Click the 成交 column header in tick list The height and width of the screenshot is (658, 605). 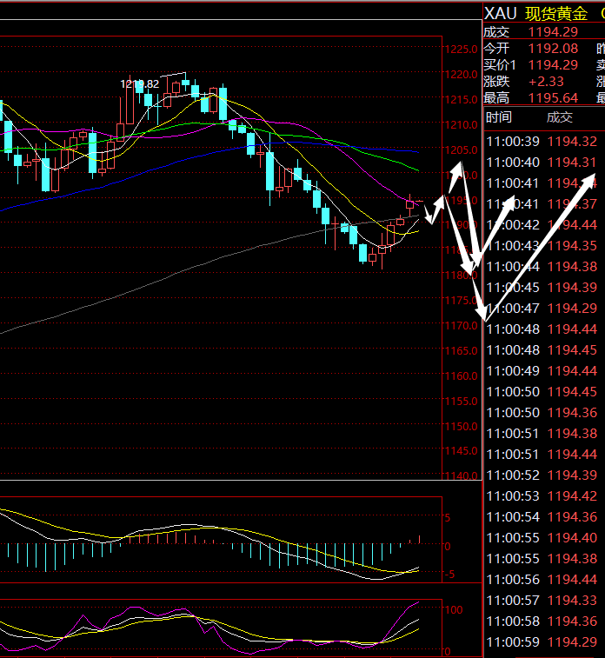coord(559,117)
